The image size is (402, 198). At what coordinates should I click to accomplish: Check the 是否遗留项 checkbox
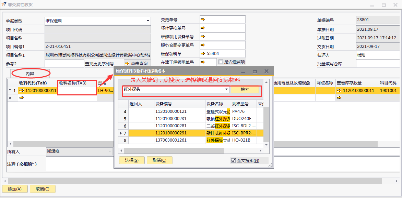click(221, 62)
